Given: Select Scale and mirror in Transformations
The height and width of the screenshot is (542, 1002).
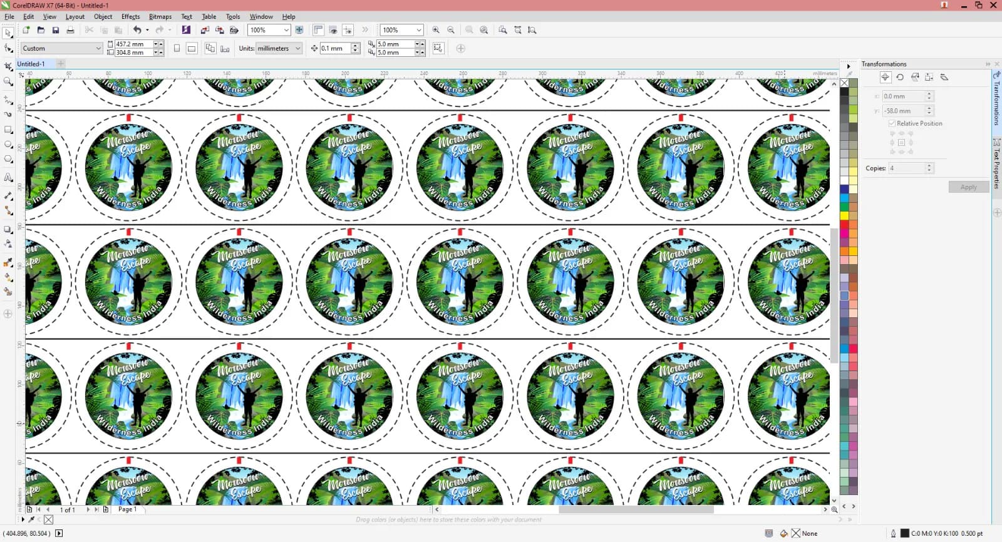Looking at the screenshot, I should pos(915,77).
